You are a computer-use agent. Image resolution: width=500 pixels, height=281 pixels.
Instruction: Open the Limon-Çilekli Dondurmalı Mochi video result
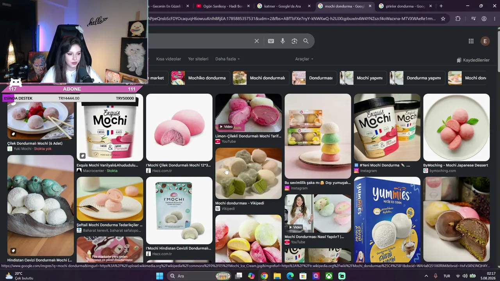point(248,113)
